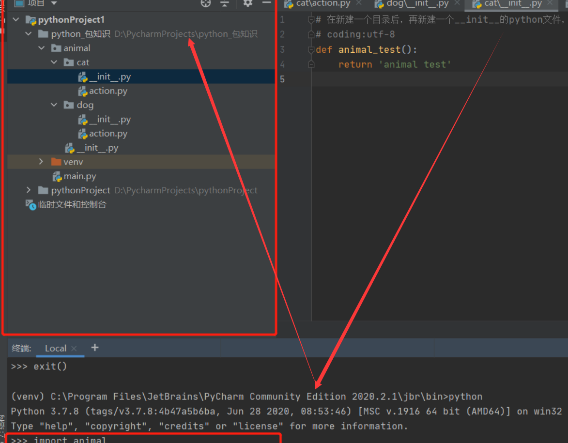Viewport: 568px width, 443px height.
Task: Click the cat folder icon
Action: (x=69, y=62)
